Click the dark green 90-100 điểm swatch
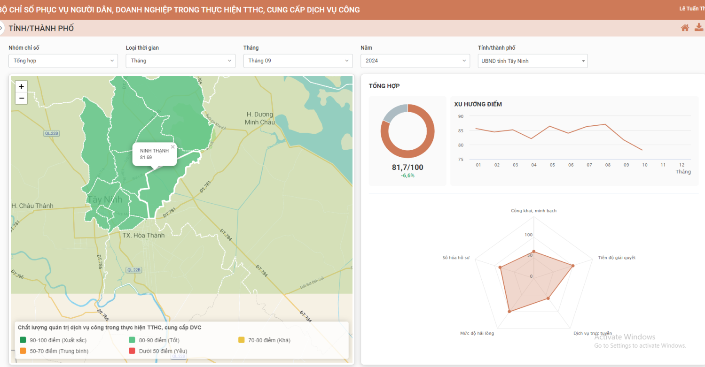 (x=23, y=340)
